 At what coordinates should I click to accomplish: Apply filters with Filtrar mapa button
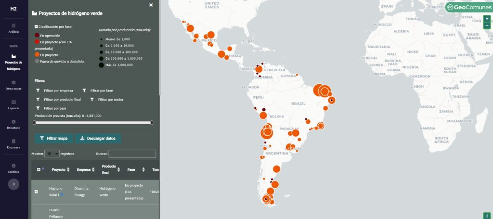[x=54, y=138]
